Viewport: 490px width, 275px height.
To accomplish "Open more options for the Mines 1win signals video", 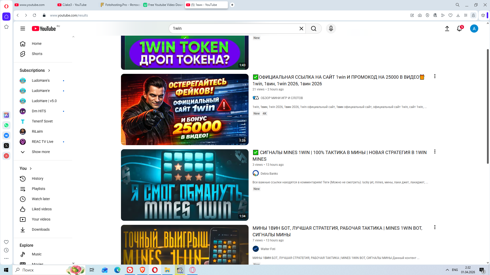I will pos(435,152).
